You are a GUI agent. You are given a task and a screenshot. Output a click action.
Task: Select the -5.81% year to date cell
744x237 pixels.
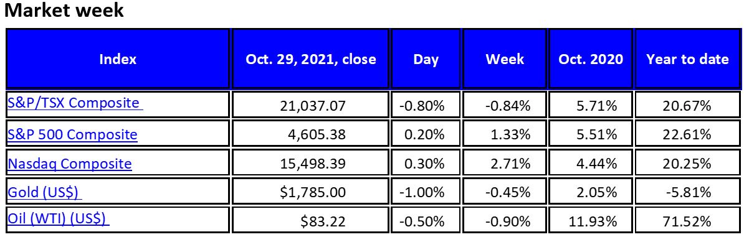pyautogui.click(x=687, y=192)
